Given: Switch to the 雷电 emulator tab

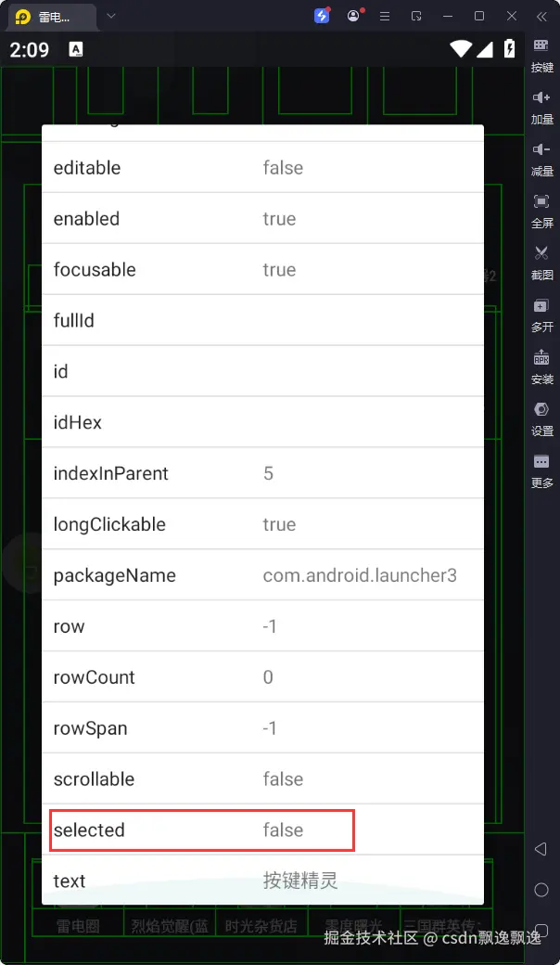Looking at the screenshot, I should point(54,17).
